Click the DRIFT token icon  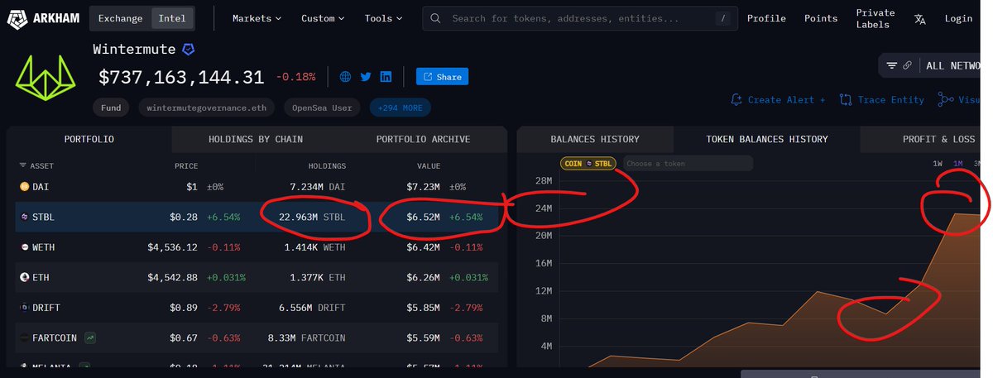[x=23, y=308]
